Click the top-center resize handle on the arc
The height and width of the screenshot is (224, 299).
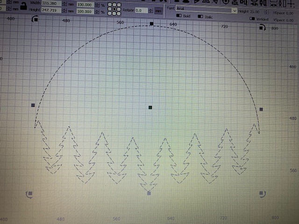point(151,24)
